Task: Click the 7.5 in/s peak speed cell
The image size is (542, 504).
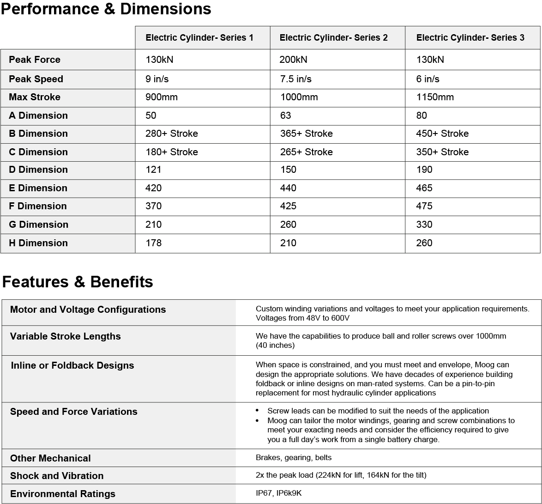Action: 295,79
